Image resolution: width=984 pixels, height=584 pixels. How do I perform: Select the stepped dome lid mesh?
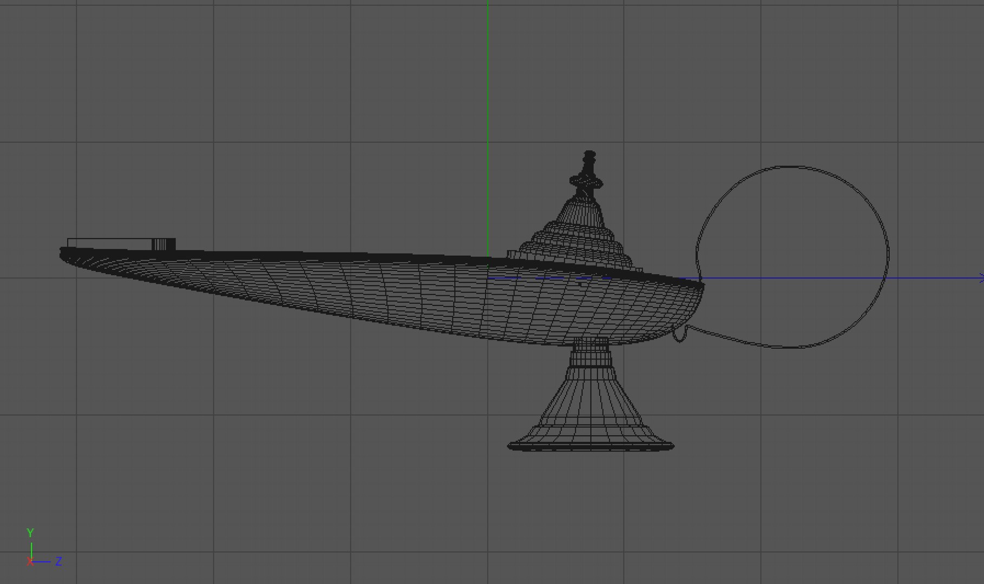click(575, 234)
